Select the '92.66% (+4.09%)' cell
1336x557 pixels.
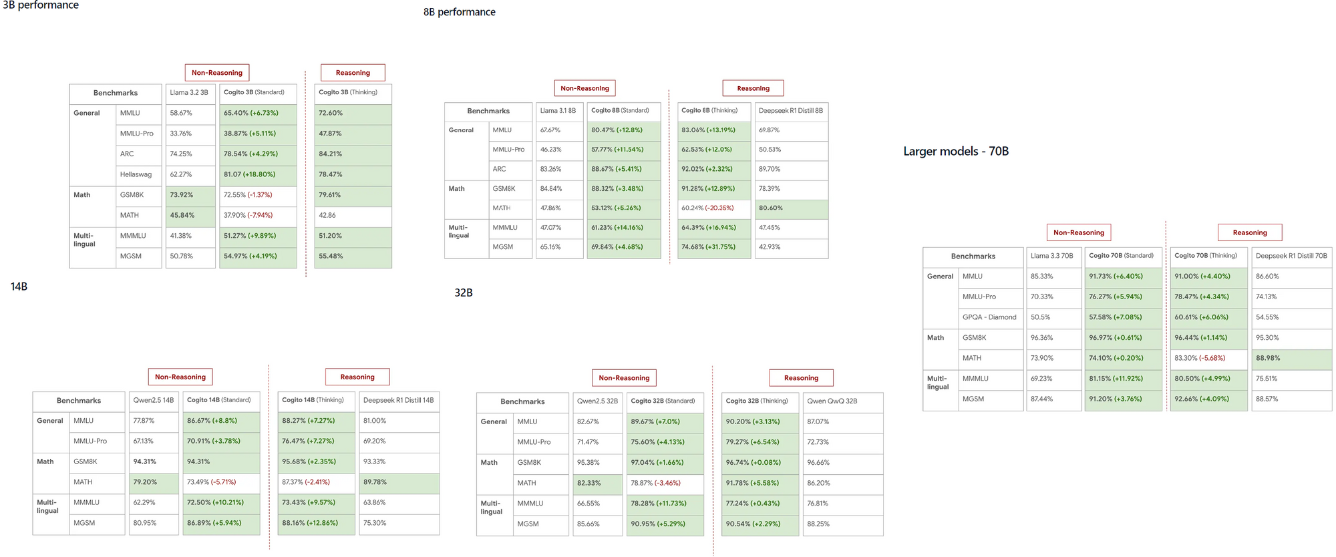click(1209, 399)
